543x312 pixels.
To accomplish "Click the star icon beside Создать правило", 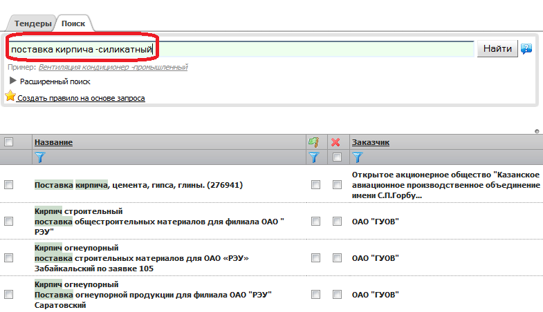I will (10, 96).
